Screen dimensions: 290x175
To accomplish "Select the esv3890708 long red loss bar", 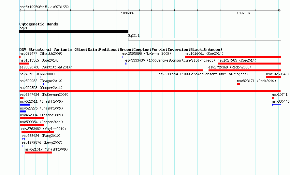I will tap(111, 70).
